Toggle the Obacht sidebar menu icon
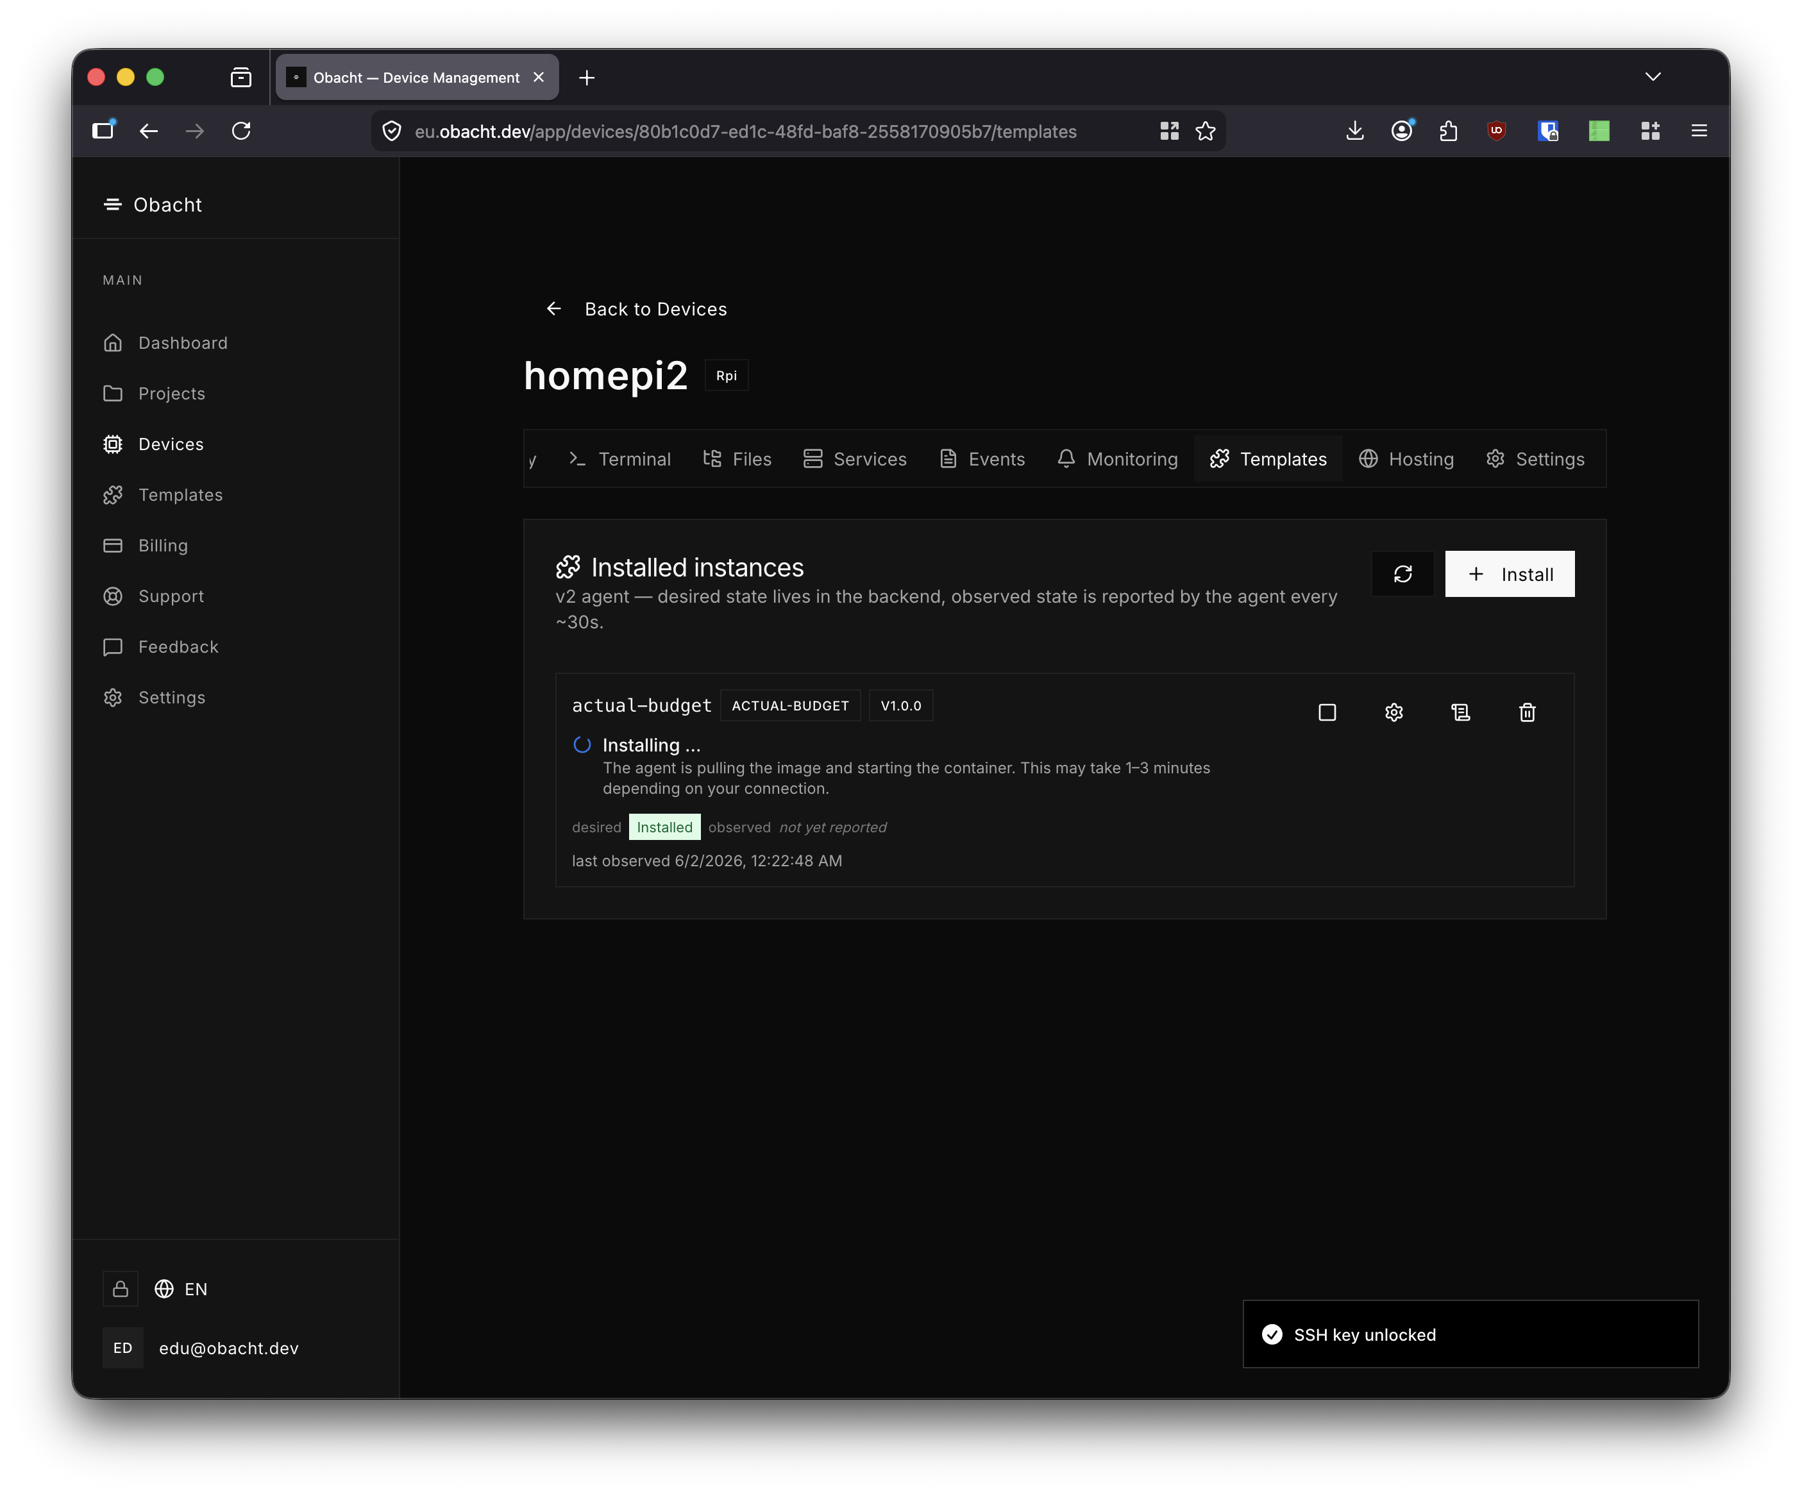Image resolution: width=1802 pixels, height=1494 pixels. [x=112, y=205]
